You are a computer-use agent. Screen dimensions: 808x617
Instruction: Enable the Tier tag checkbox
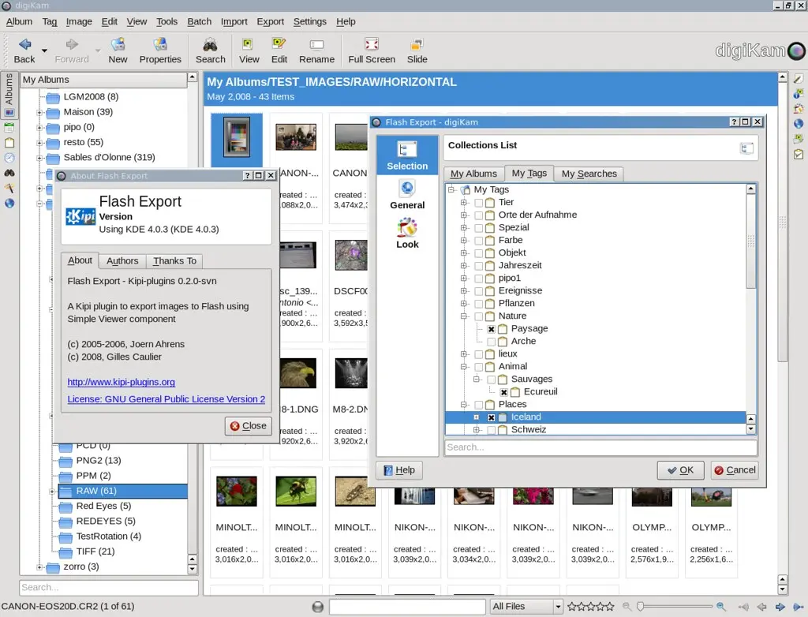[479, 203]
